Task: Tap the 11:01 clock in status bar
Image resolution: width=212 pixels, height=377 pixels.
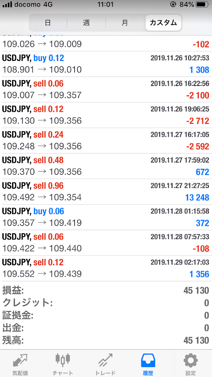Action: (105, 5)
